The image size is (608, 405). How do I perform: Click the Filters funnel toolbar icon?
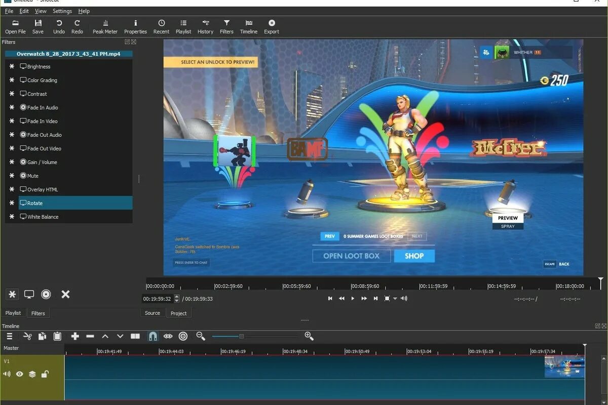pos(226,27)
